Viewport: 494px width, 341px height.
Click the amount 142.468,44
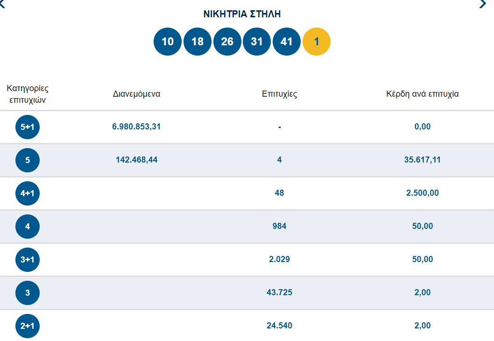point(136,160)
